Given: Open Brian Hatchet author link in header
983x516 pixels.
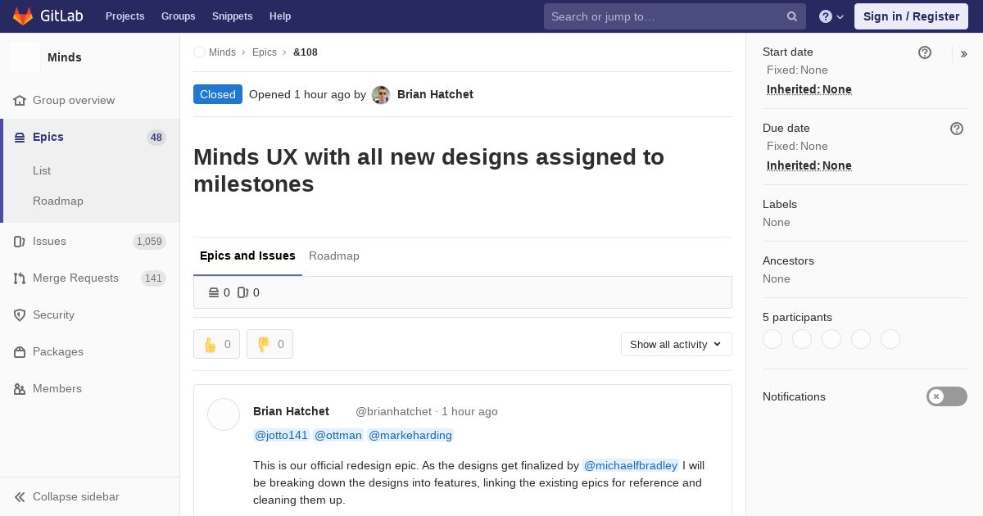Looking at the screenshot, I should (435, 94).
